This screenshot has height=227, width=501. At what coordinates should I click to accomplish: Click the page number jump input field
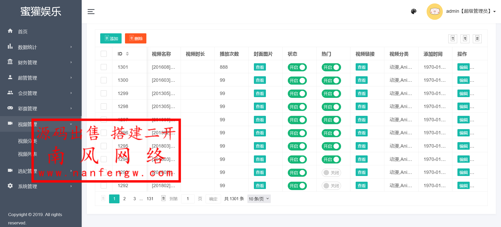pyautogui.click(x=188, y=199)
